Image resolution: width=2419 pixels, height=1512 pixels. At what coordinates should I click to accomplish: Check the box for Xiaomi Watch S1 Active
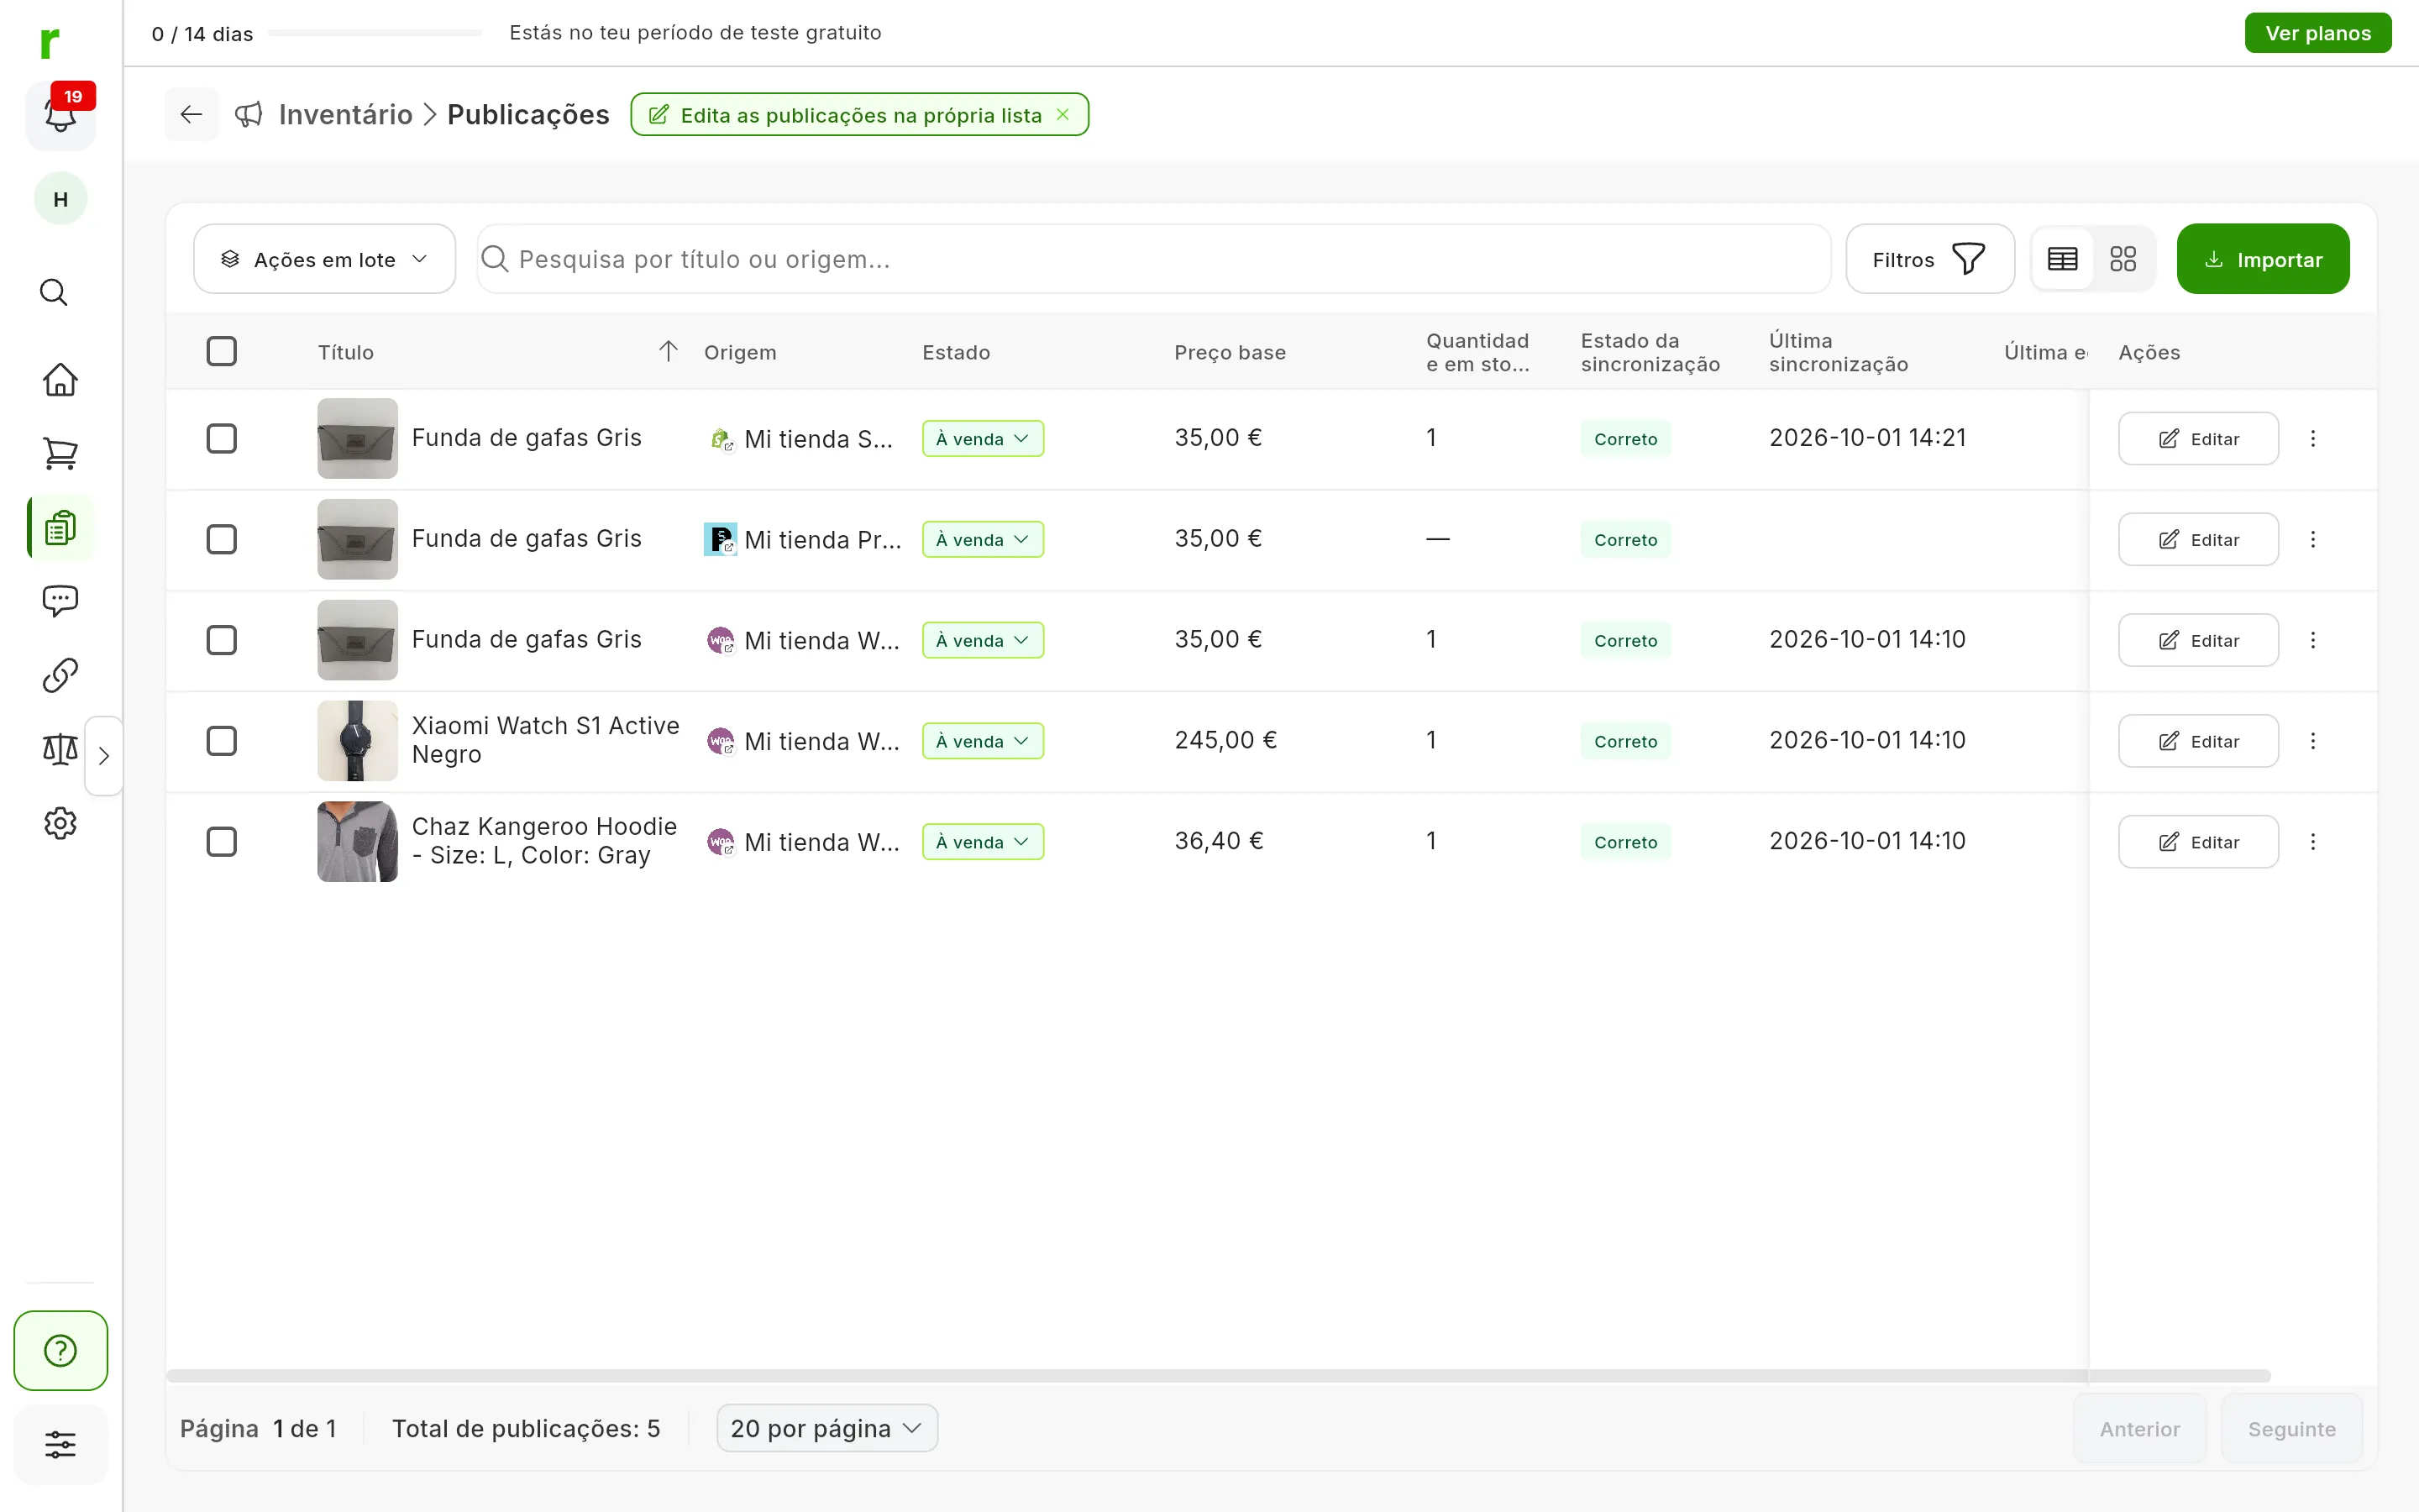click(221, 741)
